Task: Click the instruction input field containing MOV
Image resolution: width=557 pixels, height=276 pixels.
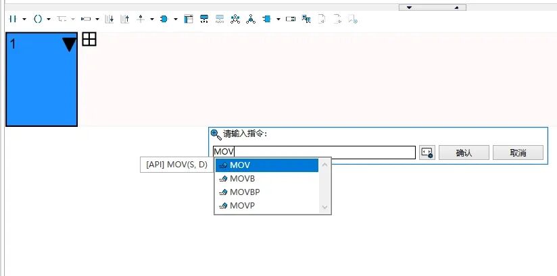Action: pos(314,153)
